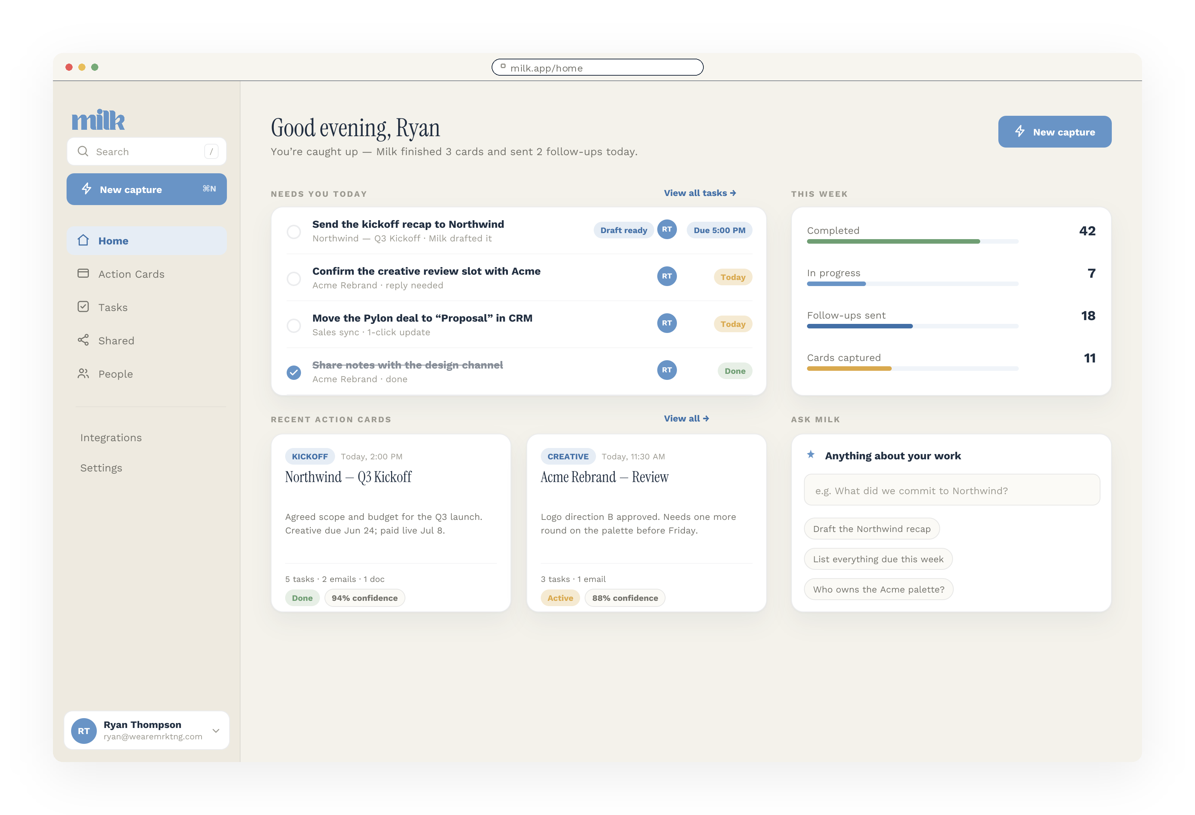Click the share icon beside Shared nav
The height and width of the screenshot is (815, 1195).
[x=83, y=340]
